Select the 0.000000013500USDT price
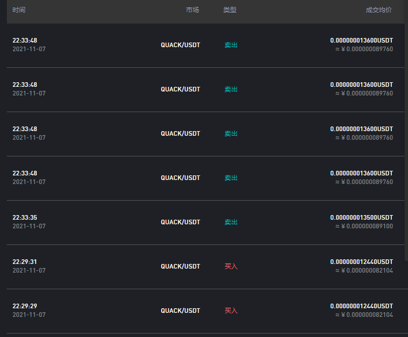 [361, 217]
